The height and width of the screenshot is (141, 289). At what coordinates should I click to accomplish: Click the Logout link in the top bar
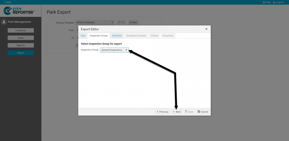pyautogui.click(x=279, y=2)
